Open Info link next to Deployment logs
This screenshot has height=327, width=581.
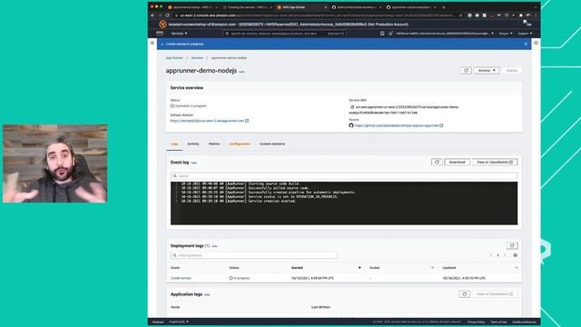coord(214,246)
